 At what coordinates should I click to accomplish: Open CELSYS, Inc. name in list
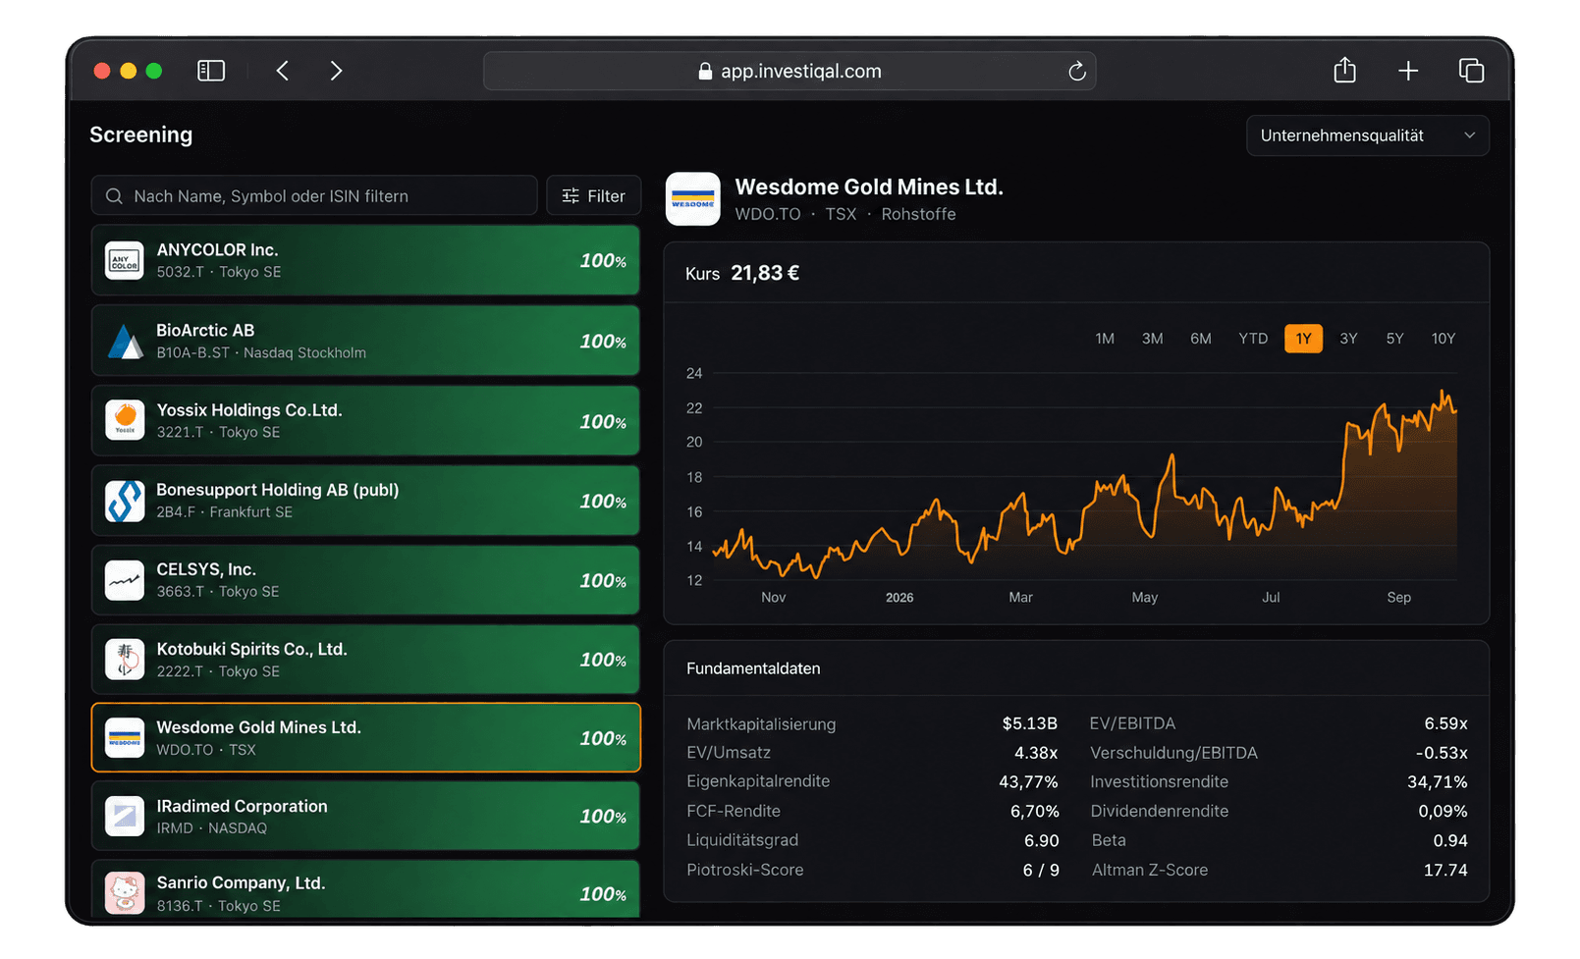[206, 569]
